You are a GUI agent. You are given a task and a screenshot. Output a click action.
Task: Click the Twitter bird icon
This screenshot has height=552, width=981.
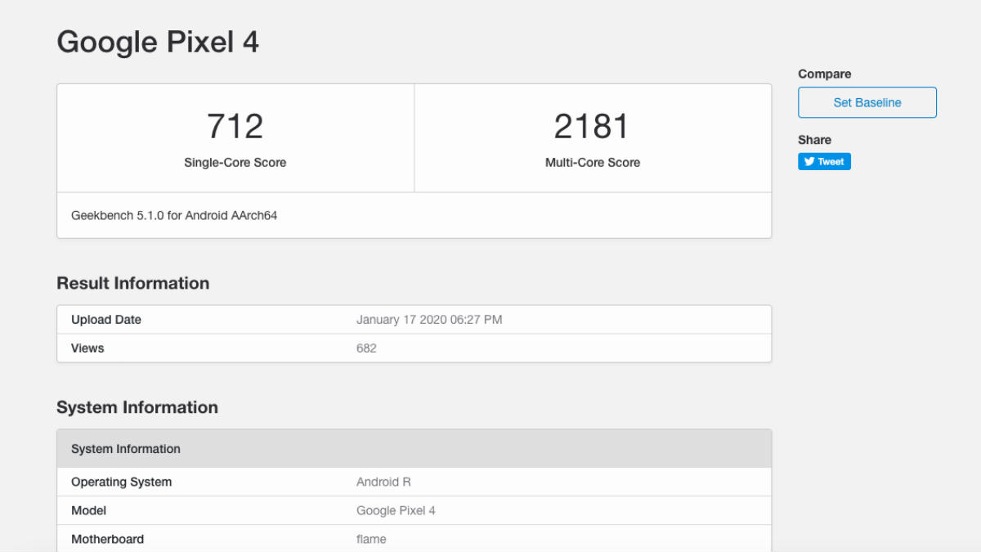809,161
